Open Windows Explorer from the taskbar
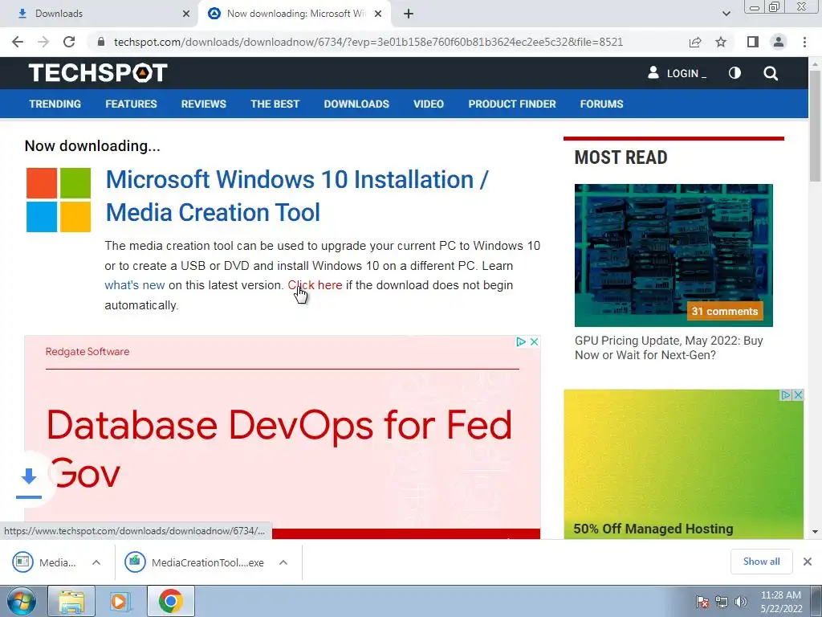 [x=71, y=601]
